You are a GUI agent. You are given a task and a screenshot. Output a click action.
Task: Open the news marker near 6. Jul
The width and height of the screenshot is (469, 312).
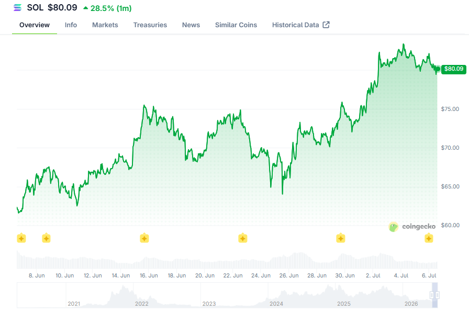pos(429,238)
